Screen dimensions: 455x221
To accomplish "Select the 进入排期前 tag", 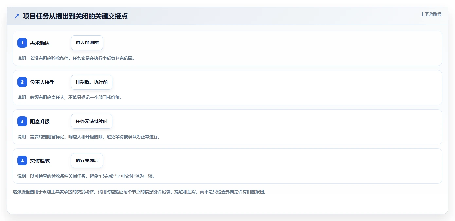I will tap(87, 43).
